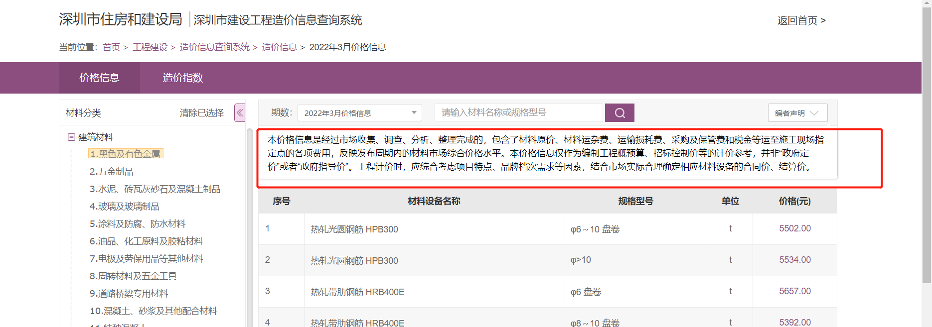Click the 规格型号 column header

coord(635,201)
